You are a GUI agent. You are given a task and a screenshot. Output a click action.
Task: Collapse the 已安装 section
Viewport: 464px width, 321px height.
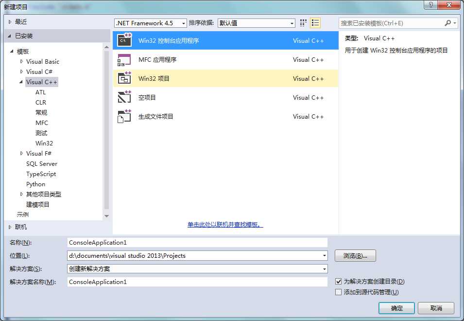click(9, 36)
